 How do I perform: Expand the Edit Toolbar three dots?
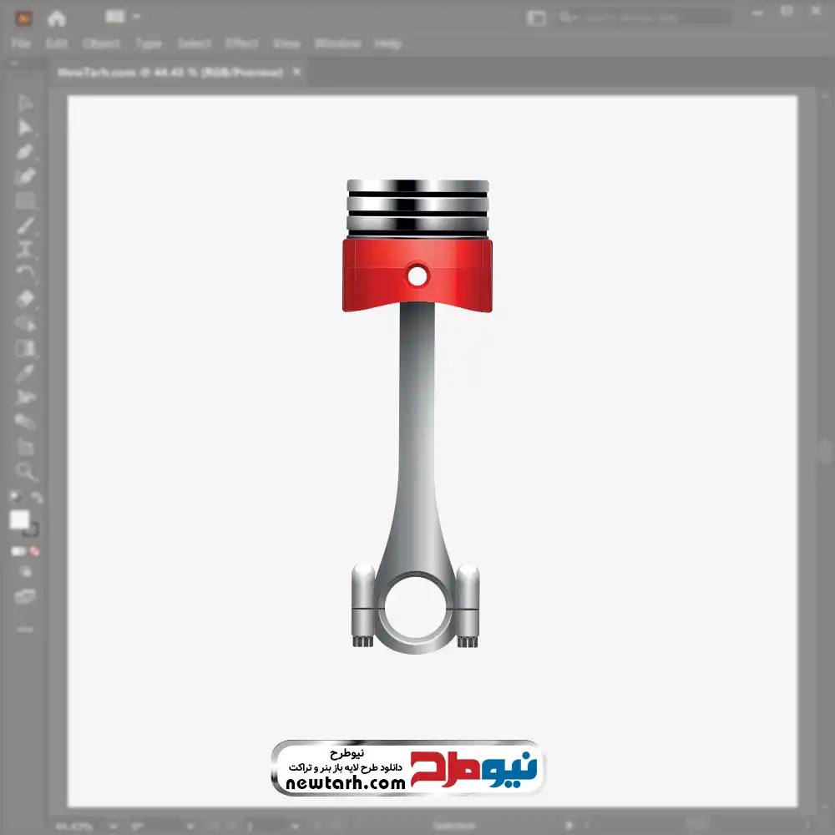coord(25,629)
